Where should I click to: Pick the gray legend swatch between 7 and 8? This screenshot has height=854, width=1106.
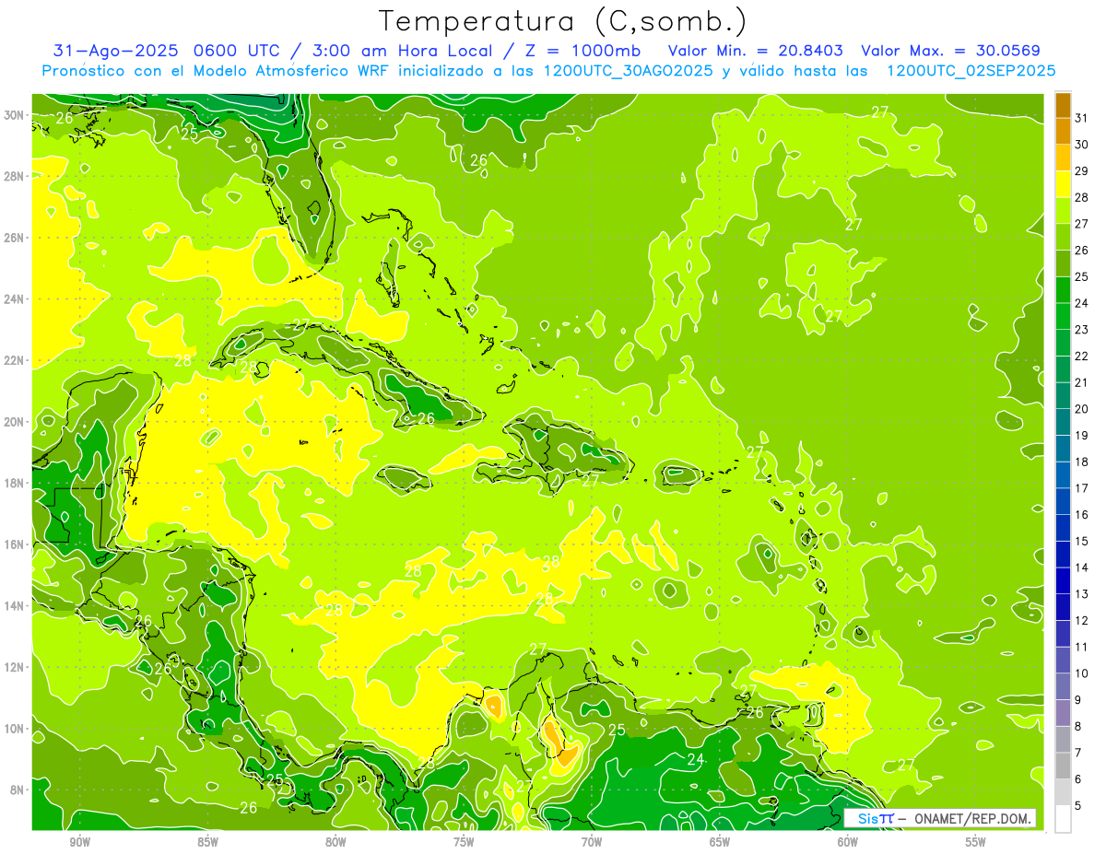coord(1063,739)
